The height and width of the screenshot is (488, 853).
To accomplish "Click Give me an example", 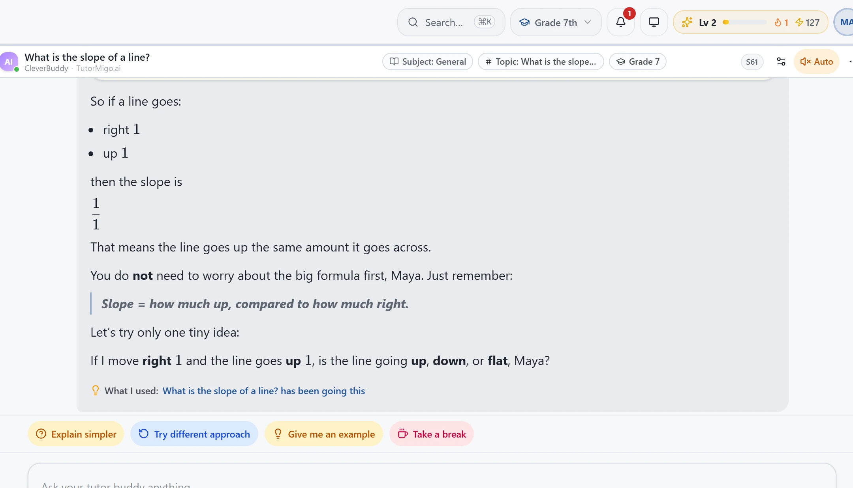I will 324,434.
